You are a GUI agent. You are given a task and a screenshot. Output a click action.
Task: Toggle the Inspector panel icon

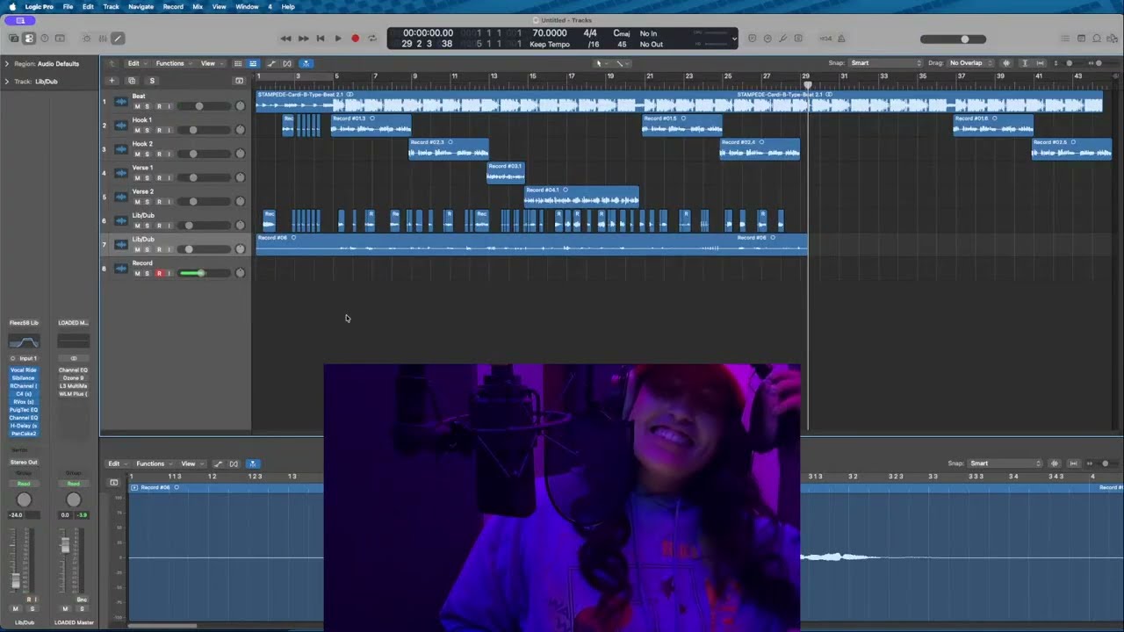(29, 39)
